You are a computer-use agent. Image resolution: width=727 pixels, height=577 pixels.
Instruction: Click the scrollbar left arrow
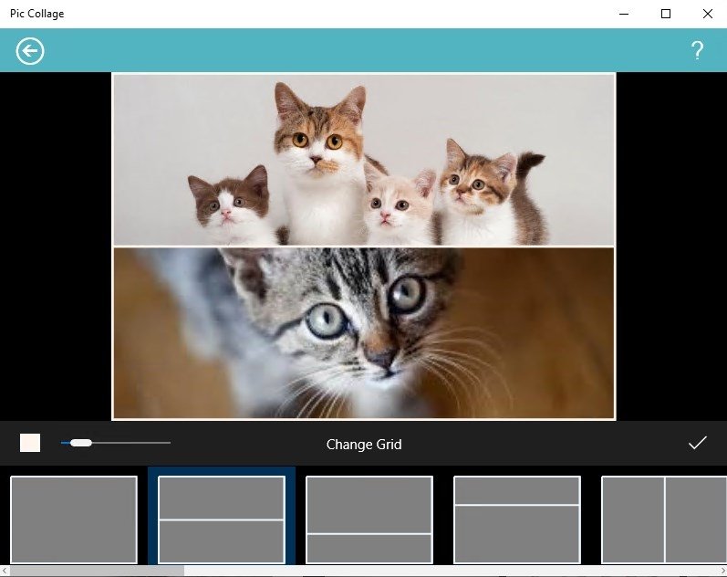[x=5, y=571]
